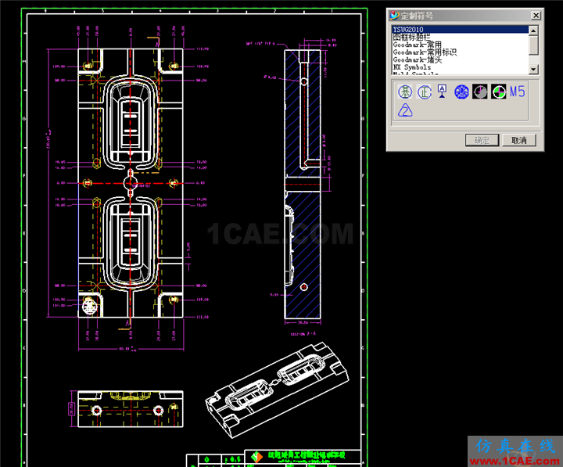Select the circled 基 datum symbol
563x467 pixels.
tap(405, 92)
